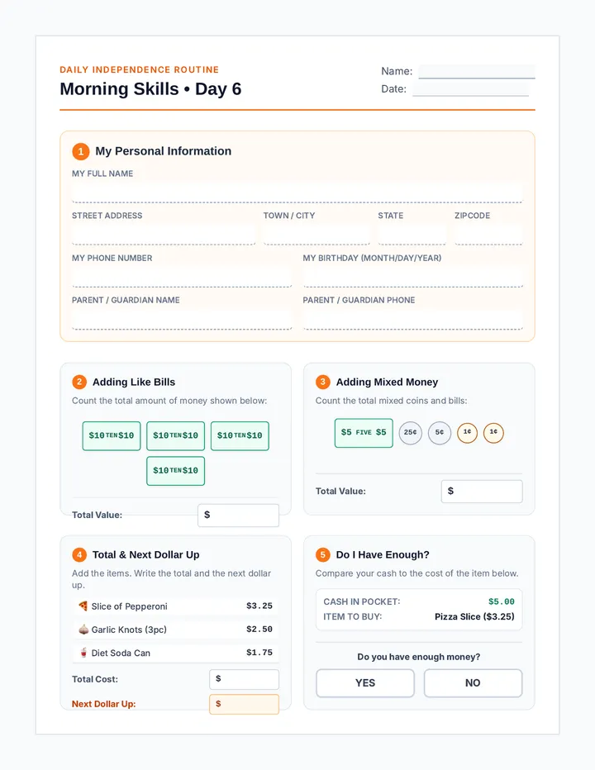Screen dimensions: 595x770
Task: Click the Name field in the header
Action: point(477,71)
